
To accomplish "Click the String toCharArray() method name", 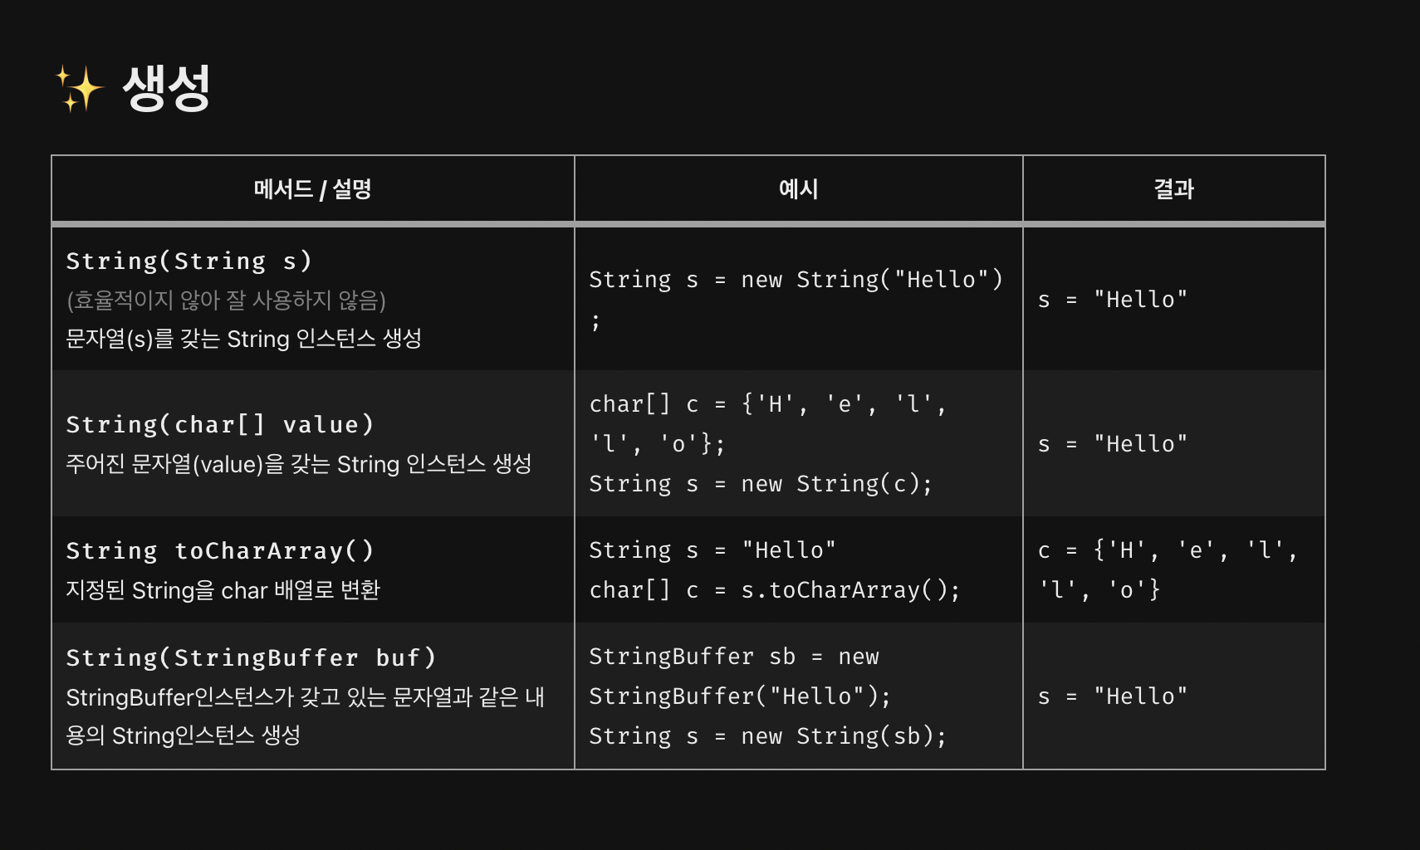I will click(220, 550).
